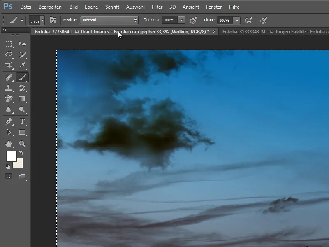329x247 pixels.
Task: Open the Bild menu
Action: tap(74, 7)
